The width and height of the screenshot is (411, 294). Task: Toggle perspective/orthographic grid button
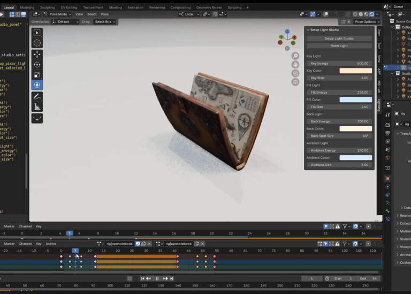[x=295, y=82]
